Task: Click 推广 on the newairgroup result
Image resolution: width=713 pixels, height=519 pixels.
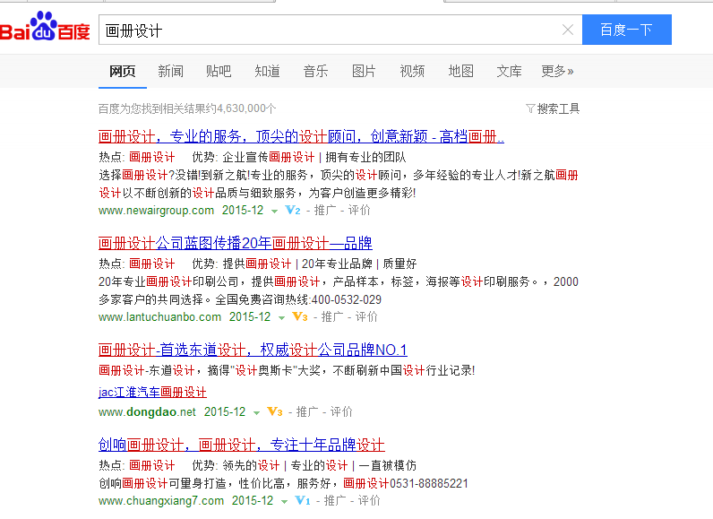Action: point(325,211)
